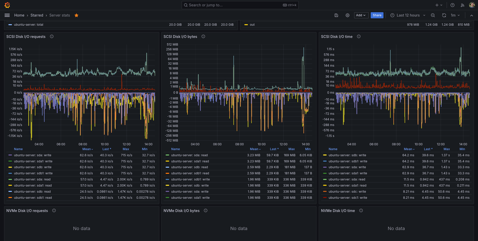Toggle ubuntu-server: sdc: write series in time legend
The height and width of the screenshot is (241, 478).
tap(347, 192)
